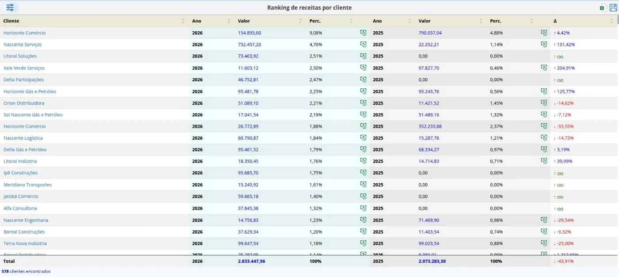The height and width of the screenshot is (277, 619).
Task: Click the floppy disk save icon
Action: pyautogui.click(x=613, y=8)
